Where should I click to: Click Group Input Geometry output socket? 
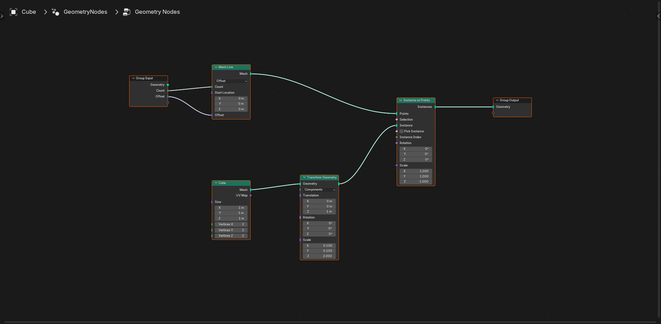168,85
